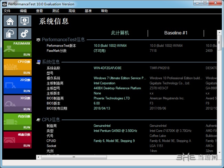Open the 高级 menu
The image size is (224, 168).
coord(72,11)
